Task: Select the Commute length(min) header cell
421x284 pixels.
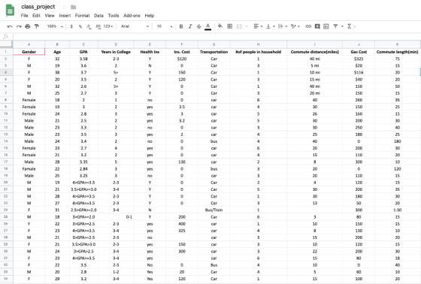Action: pos(398,52)
